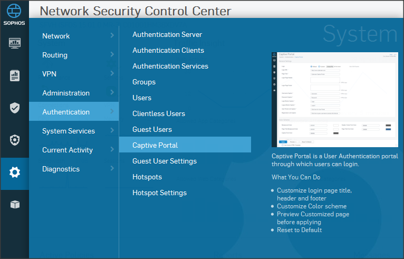Image resolution: width=404 pixels, height=259 pixels.
Task: Open the Captive Portal page
Action: 155,145
